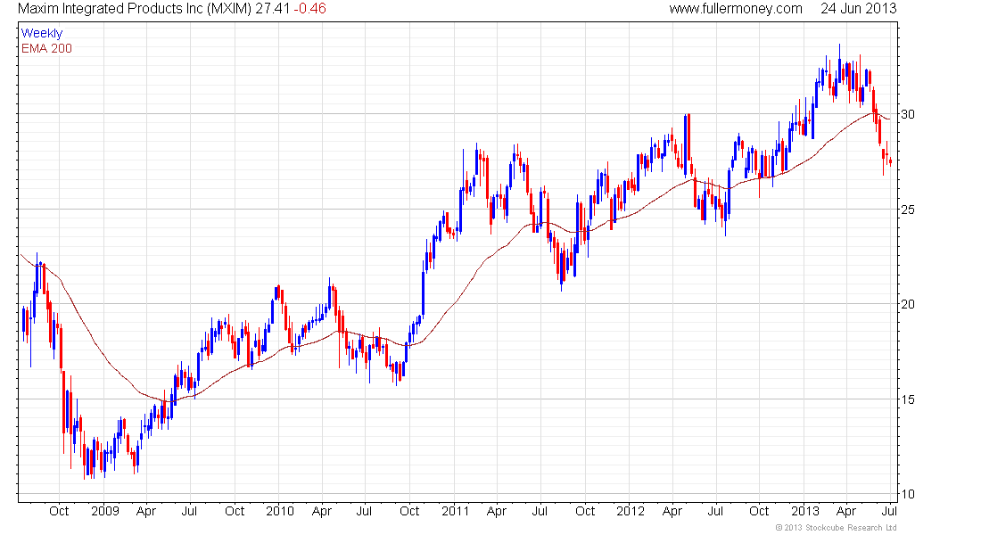The width and height of the screenshot is (981, 535).
Task: Click the Apr label just after 2011
Action: click(496, 511)
